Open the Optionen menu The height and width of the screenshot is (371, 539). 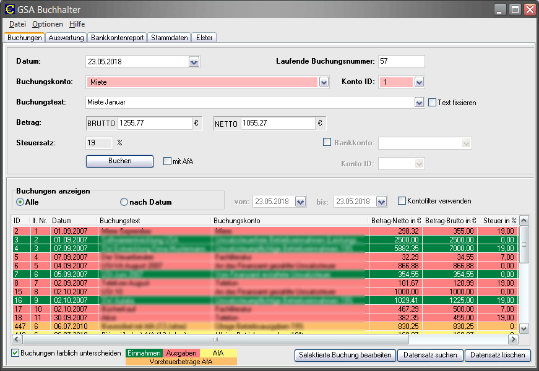pyautogui.click(x=48, y=24)
